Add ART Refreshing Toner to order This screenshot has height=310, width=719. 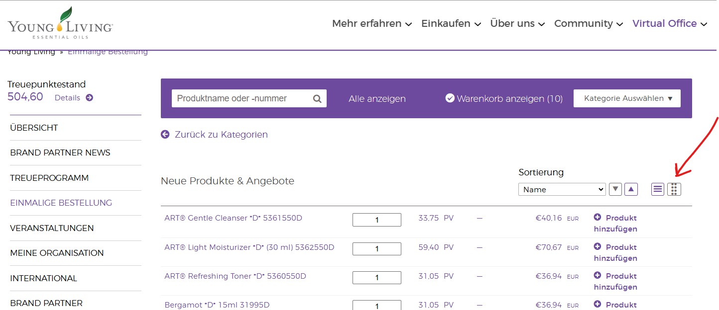(615, 281)
